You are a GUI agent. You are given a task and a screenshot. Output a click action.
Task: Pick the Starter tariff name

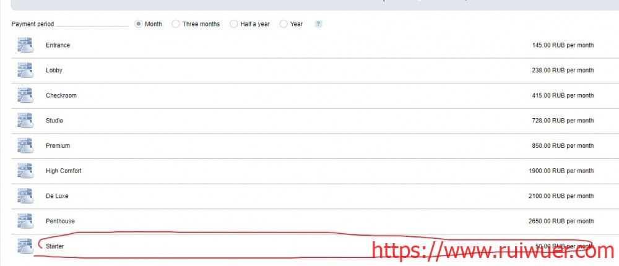point(54,246)
